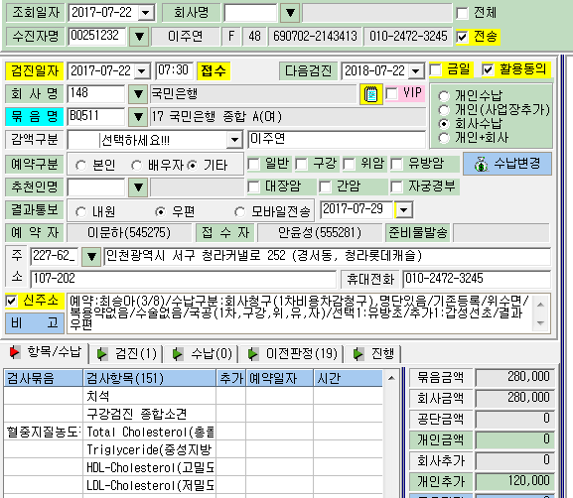Open the 수진자명 lookup arrow
573x498 pixels.
(x=139, y=37)
